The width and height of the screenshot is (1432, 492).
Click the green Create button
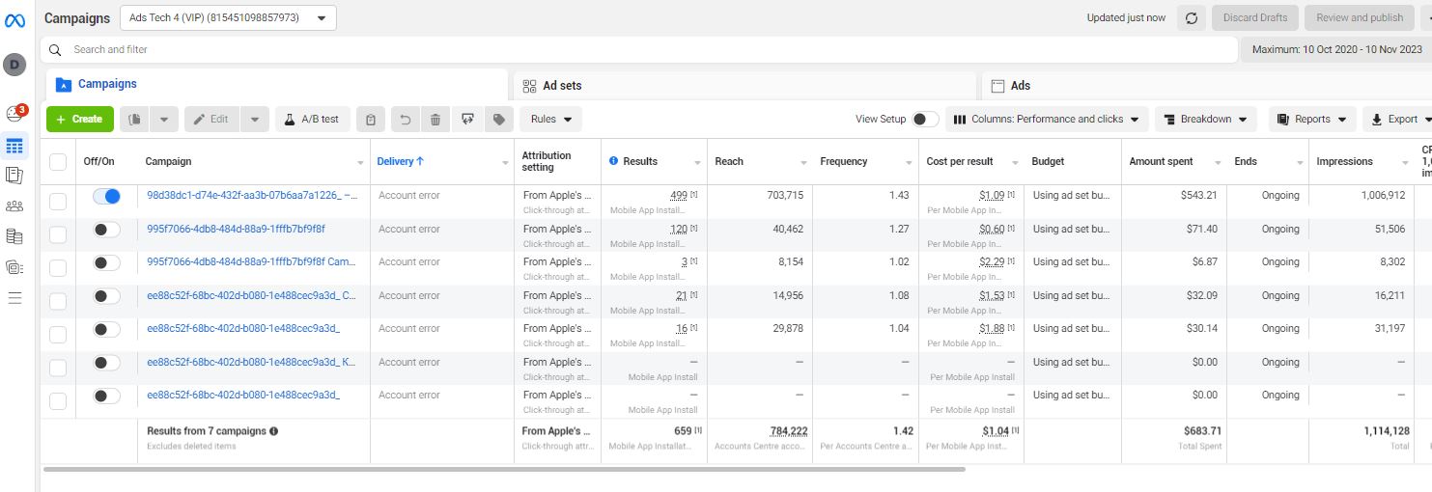[x=80, y=120]
